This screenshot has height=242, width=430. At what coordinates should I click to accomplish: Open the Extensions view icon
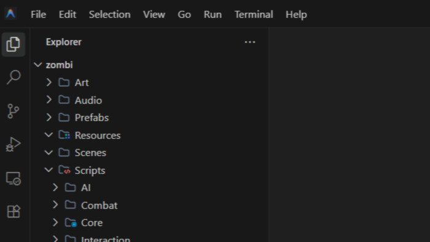(x=14, y=211)
